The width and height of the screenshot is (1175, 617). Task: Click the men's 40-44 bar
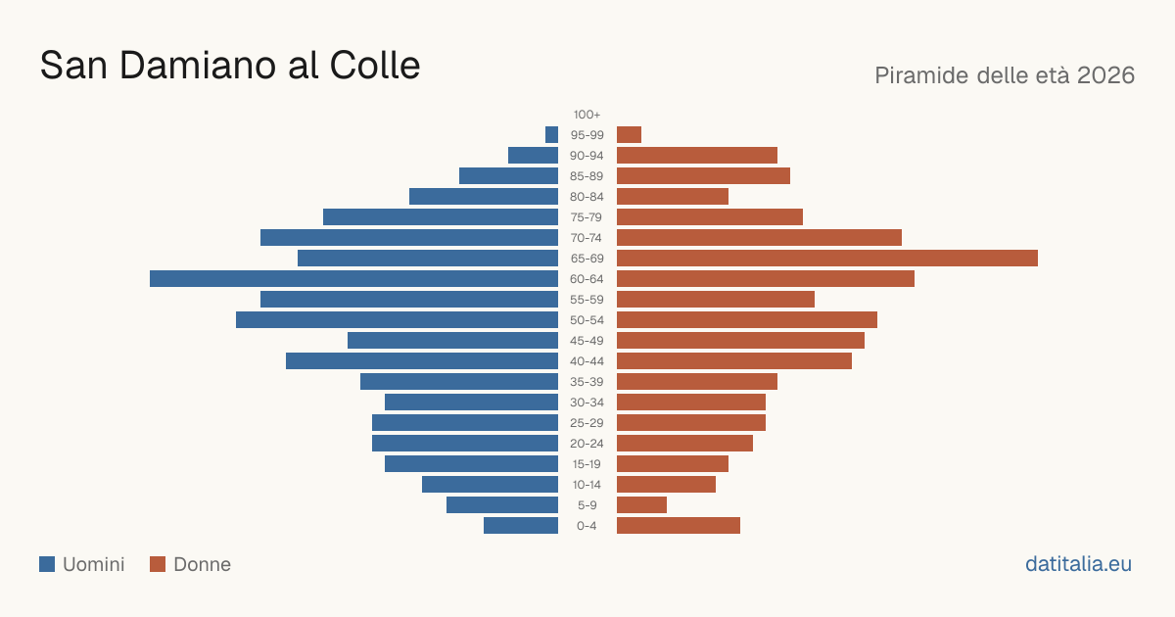point(422,361)
